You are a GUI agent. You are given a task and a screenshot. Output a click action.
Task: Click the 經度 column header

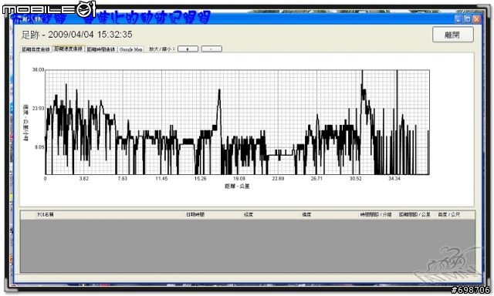coord(249,214)
